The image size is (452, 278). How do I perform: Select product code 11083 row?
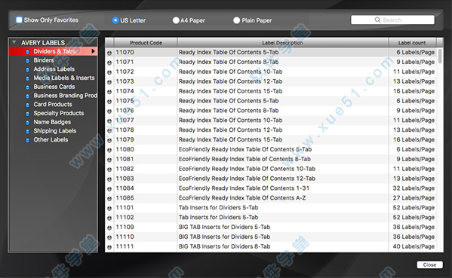tap(271, 179)
